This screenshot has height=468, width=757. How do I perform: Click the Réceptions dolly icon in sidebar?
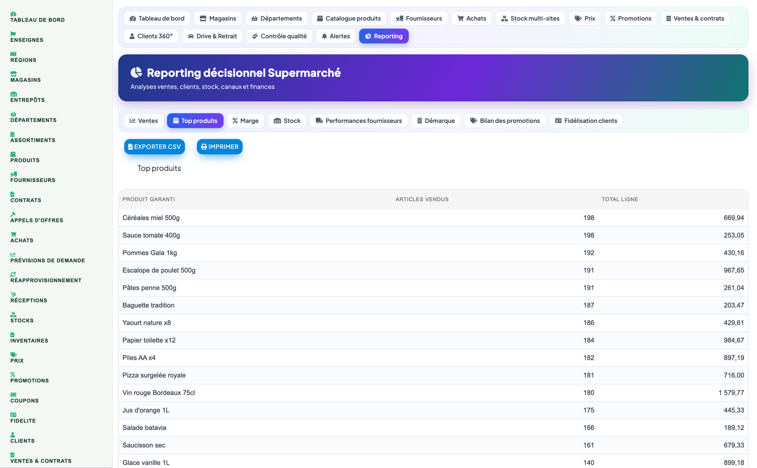point(13,295)
